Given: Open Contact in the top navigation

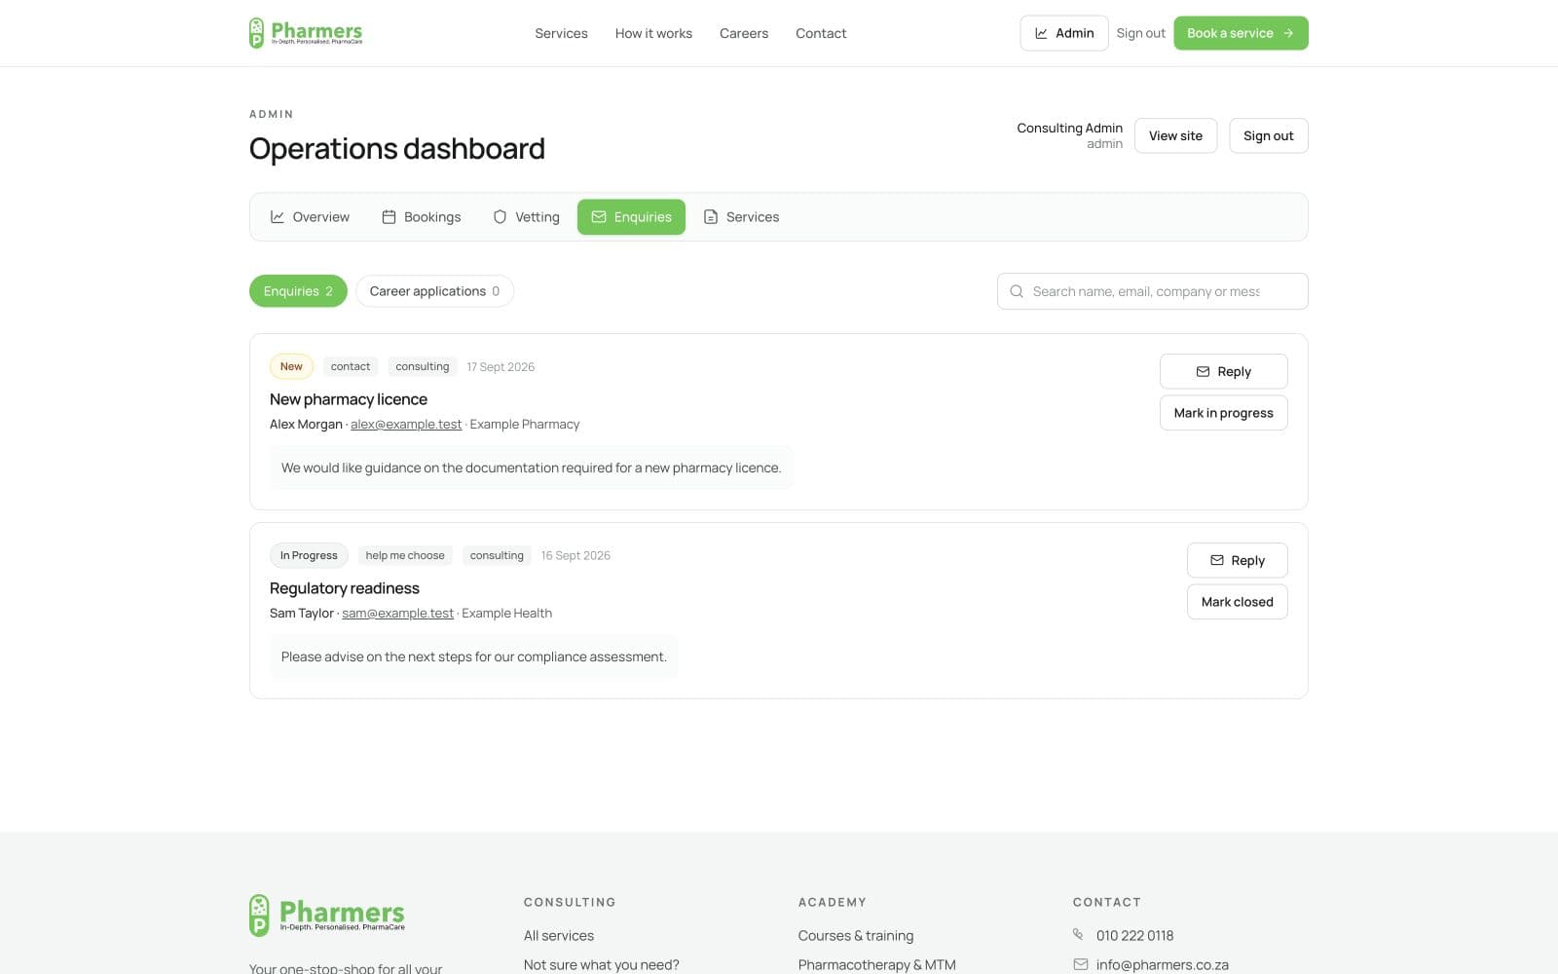Looking at the screenshot, I should click(x=821, y=33).
